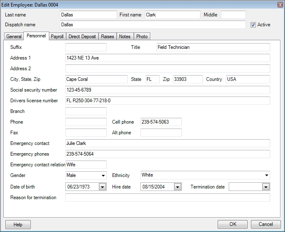The image size is (285, 232).
Task: Confirm changes with the OK button
Action: 233,224
